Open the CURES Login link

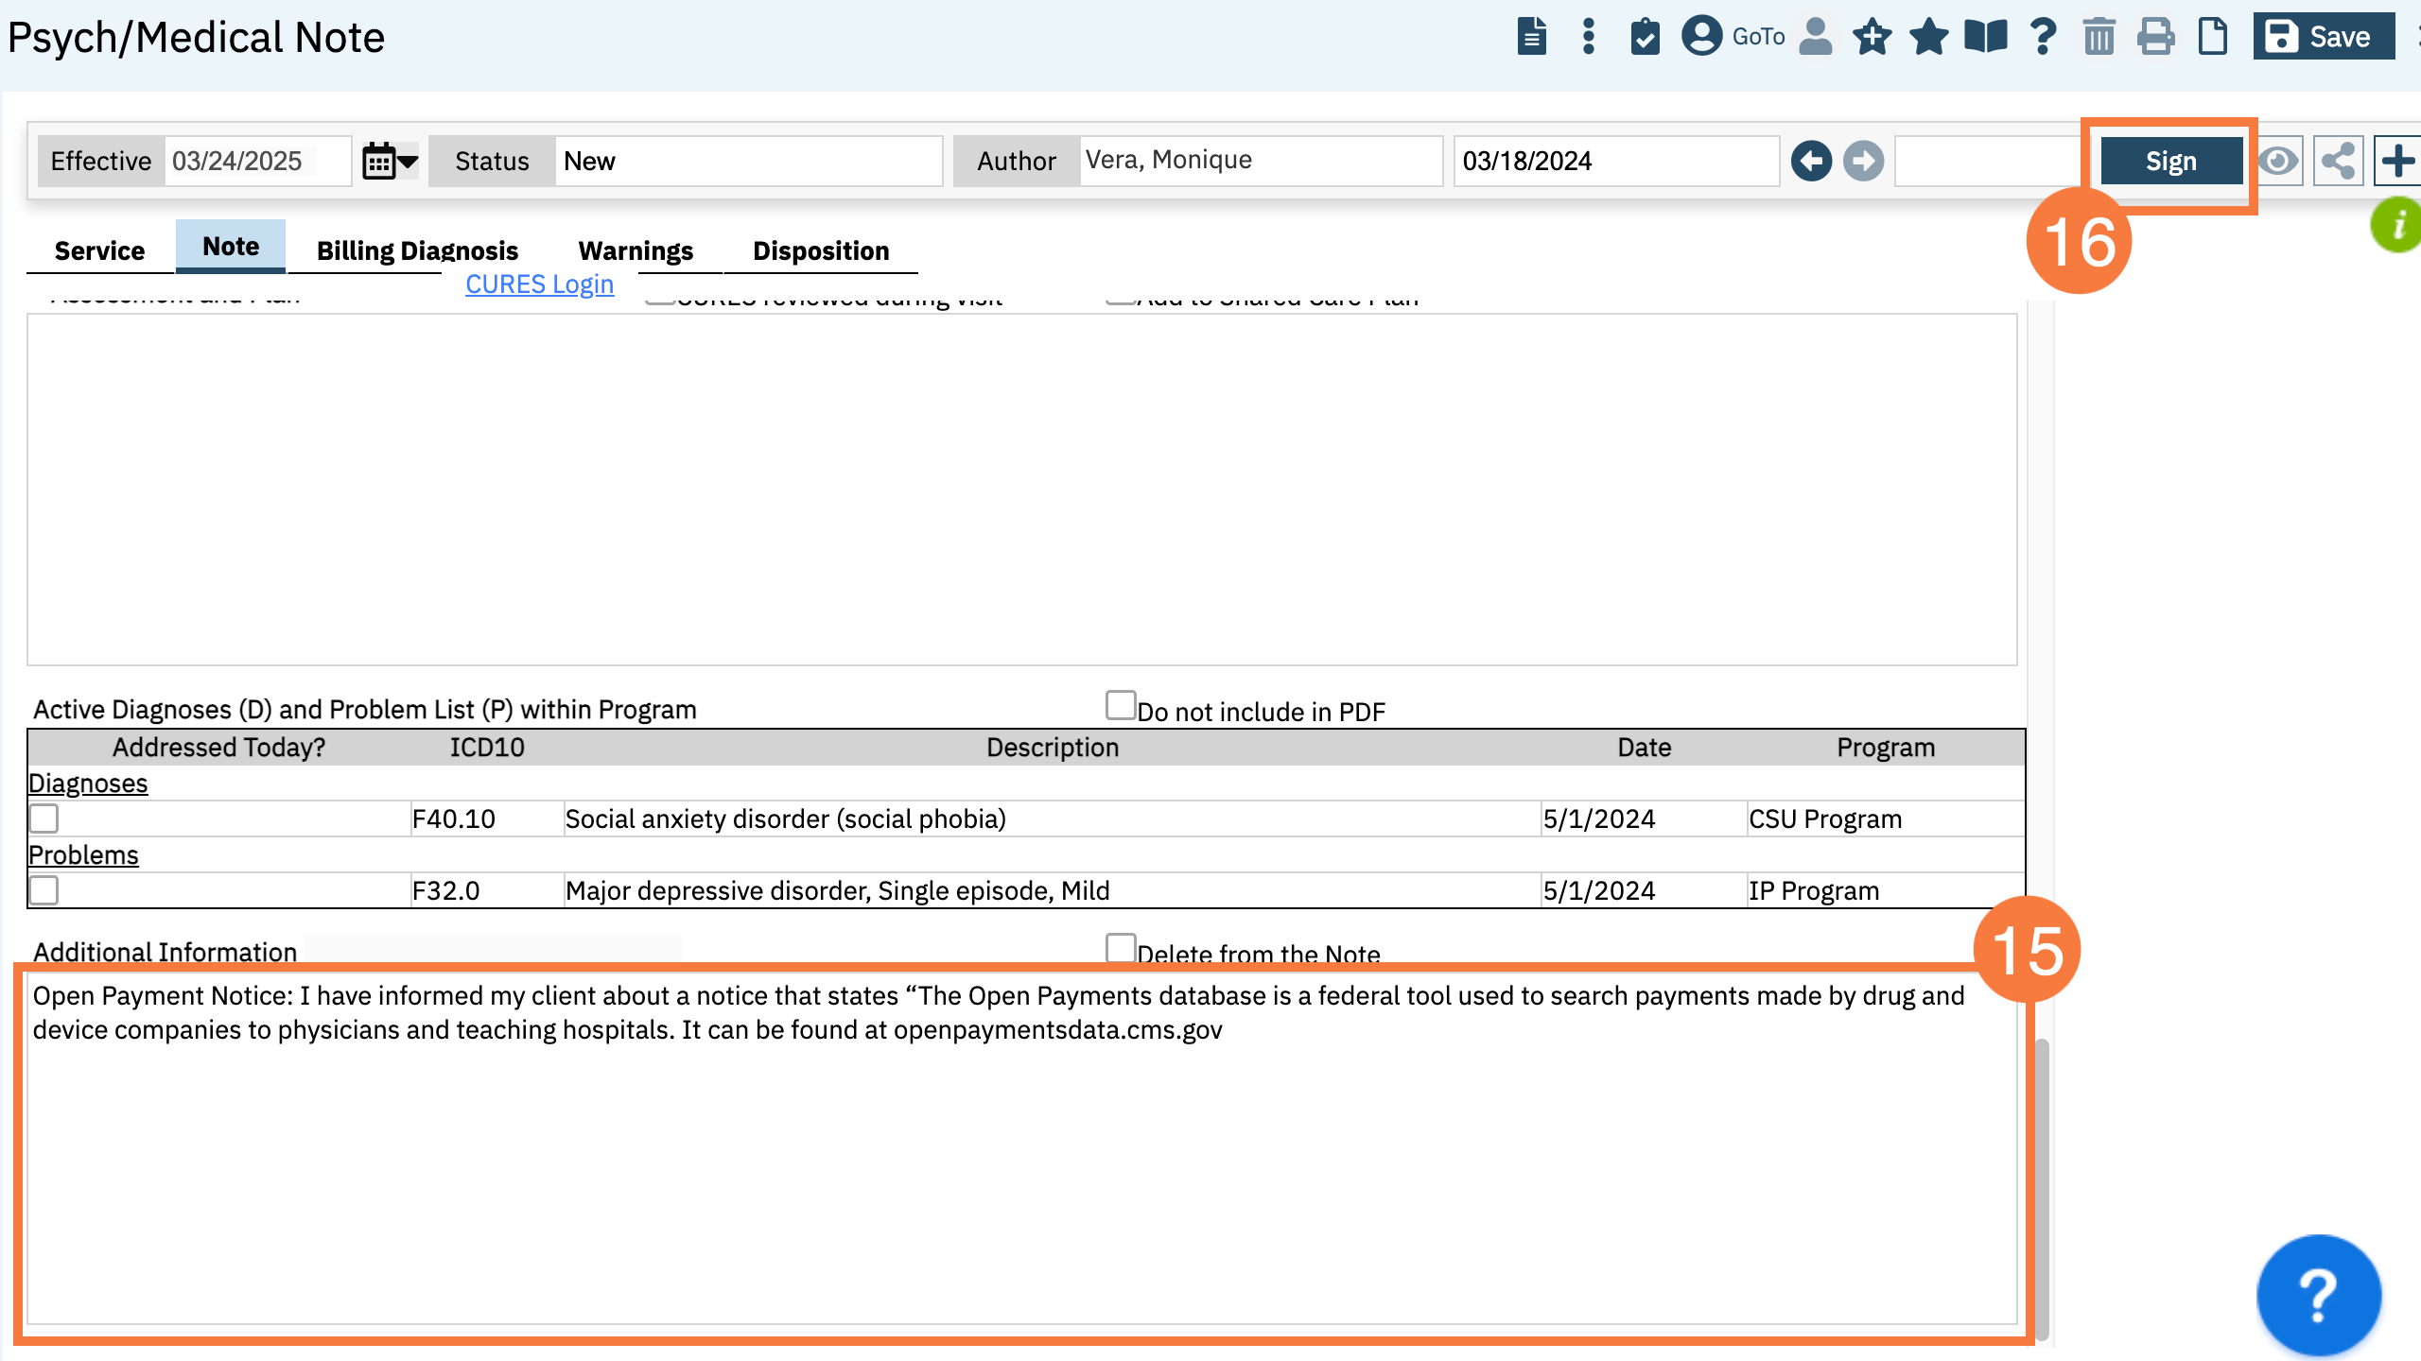(x=539, y=284)
